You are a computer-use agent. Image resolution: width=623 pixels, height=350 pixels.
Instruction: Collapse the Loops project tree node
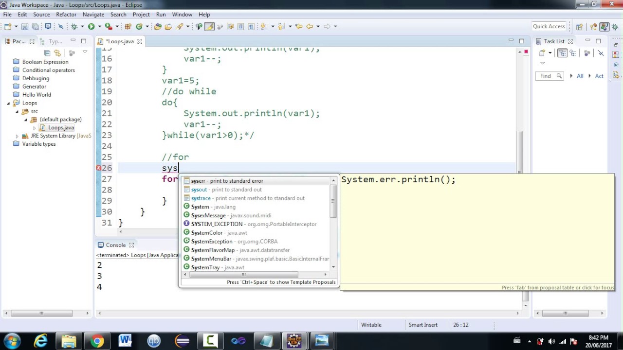click(8, 103)
